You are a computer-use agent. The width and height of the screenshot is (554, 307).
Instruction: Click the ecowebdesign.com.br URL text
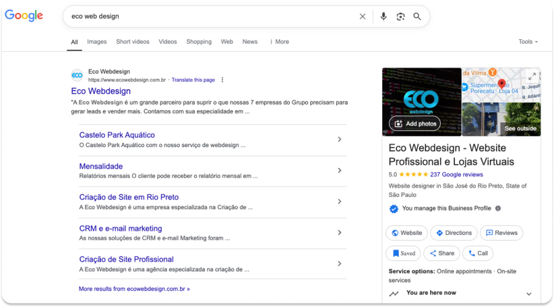[x=127, y=80]
